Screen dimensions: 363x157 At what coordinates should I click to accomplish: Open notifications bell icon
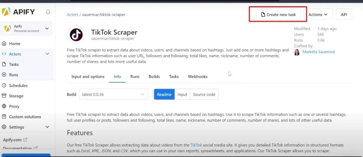[48, 12]
